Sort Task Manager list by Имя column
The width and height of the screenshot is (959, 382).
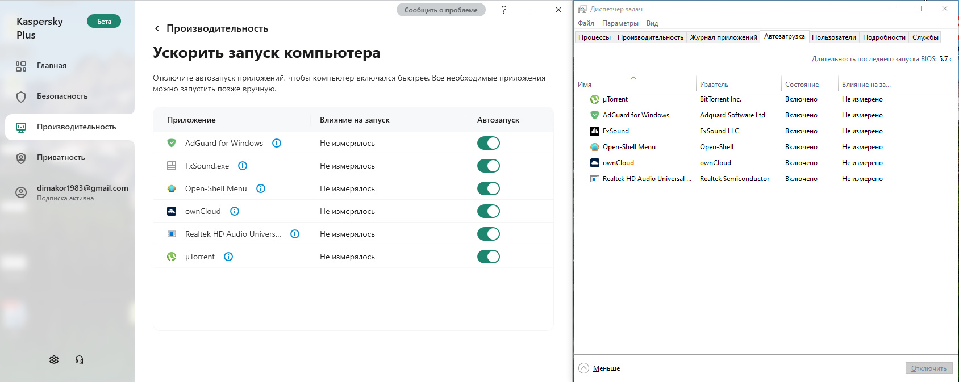(x=635, y=84)
